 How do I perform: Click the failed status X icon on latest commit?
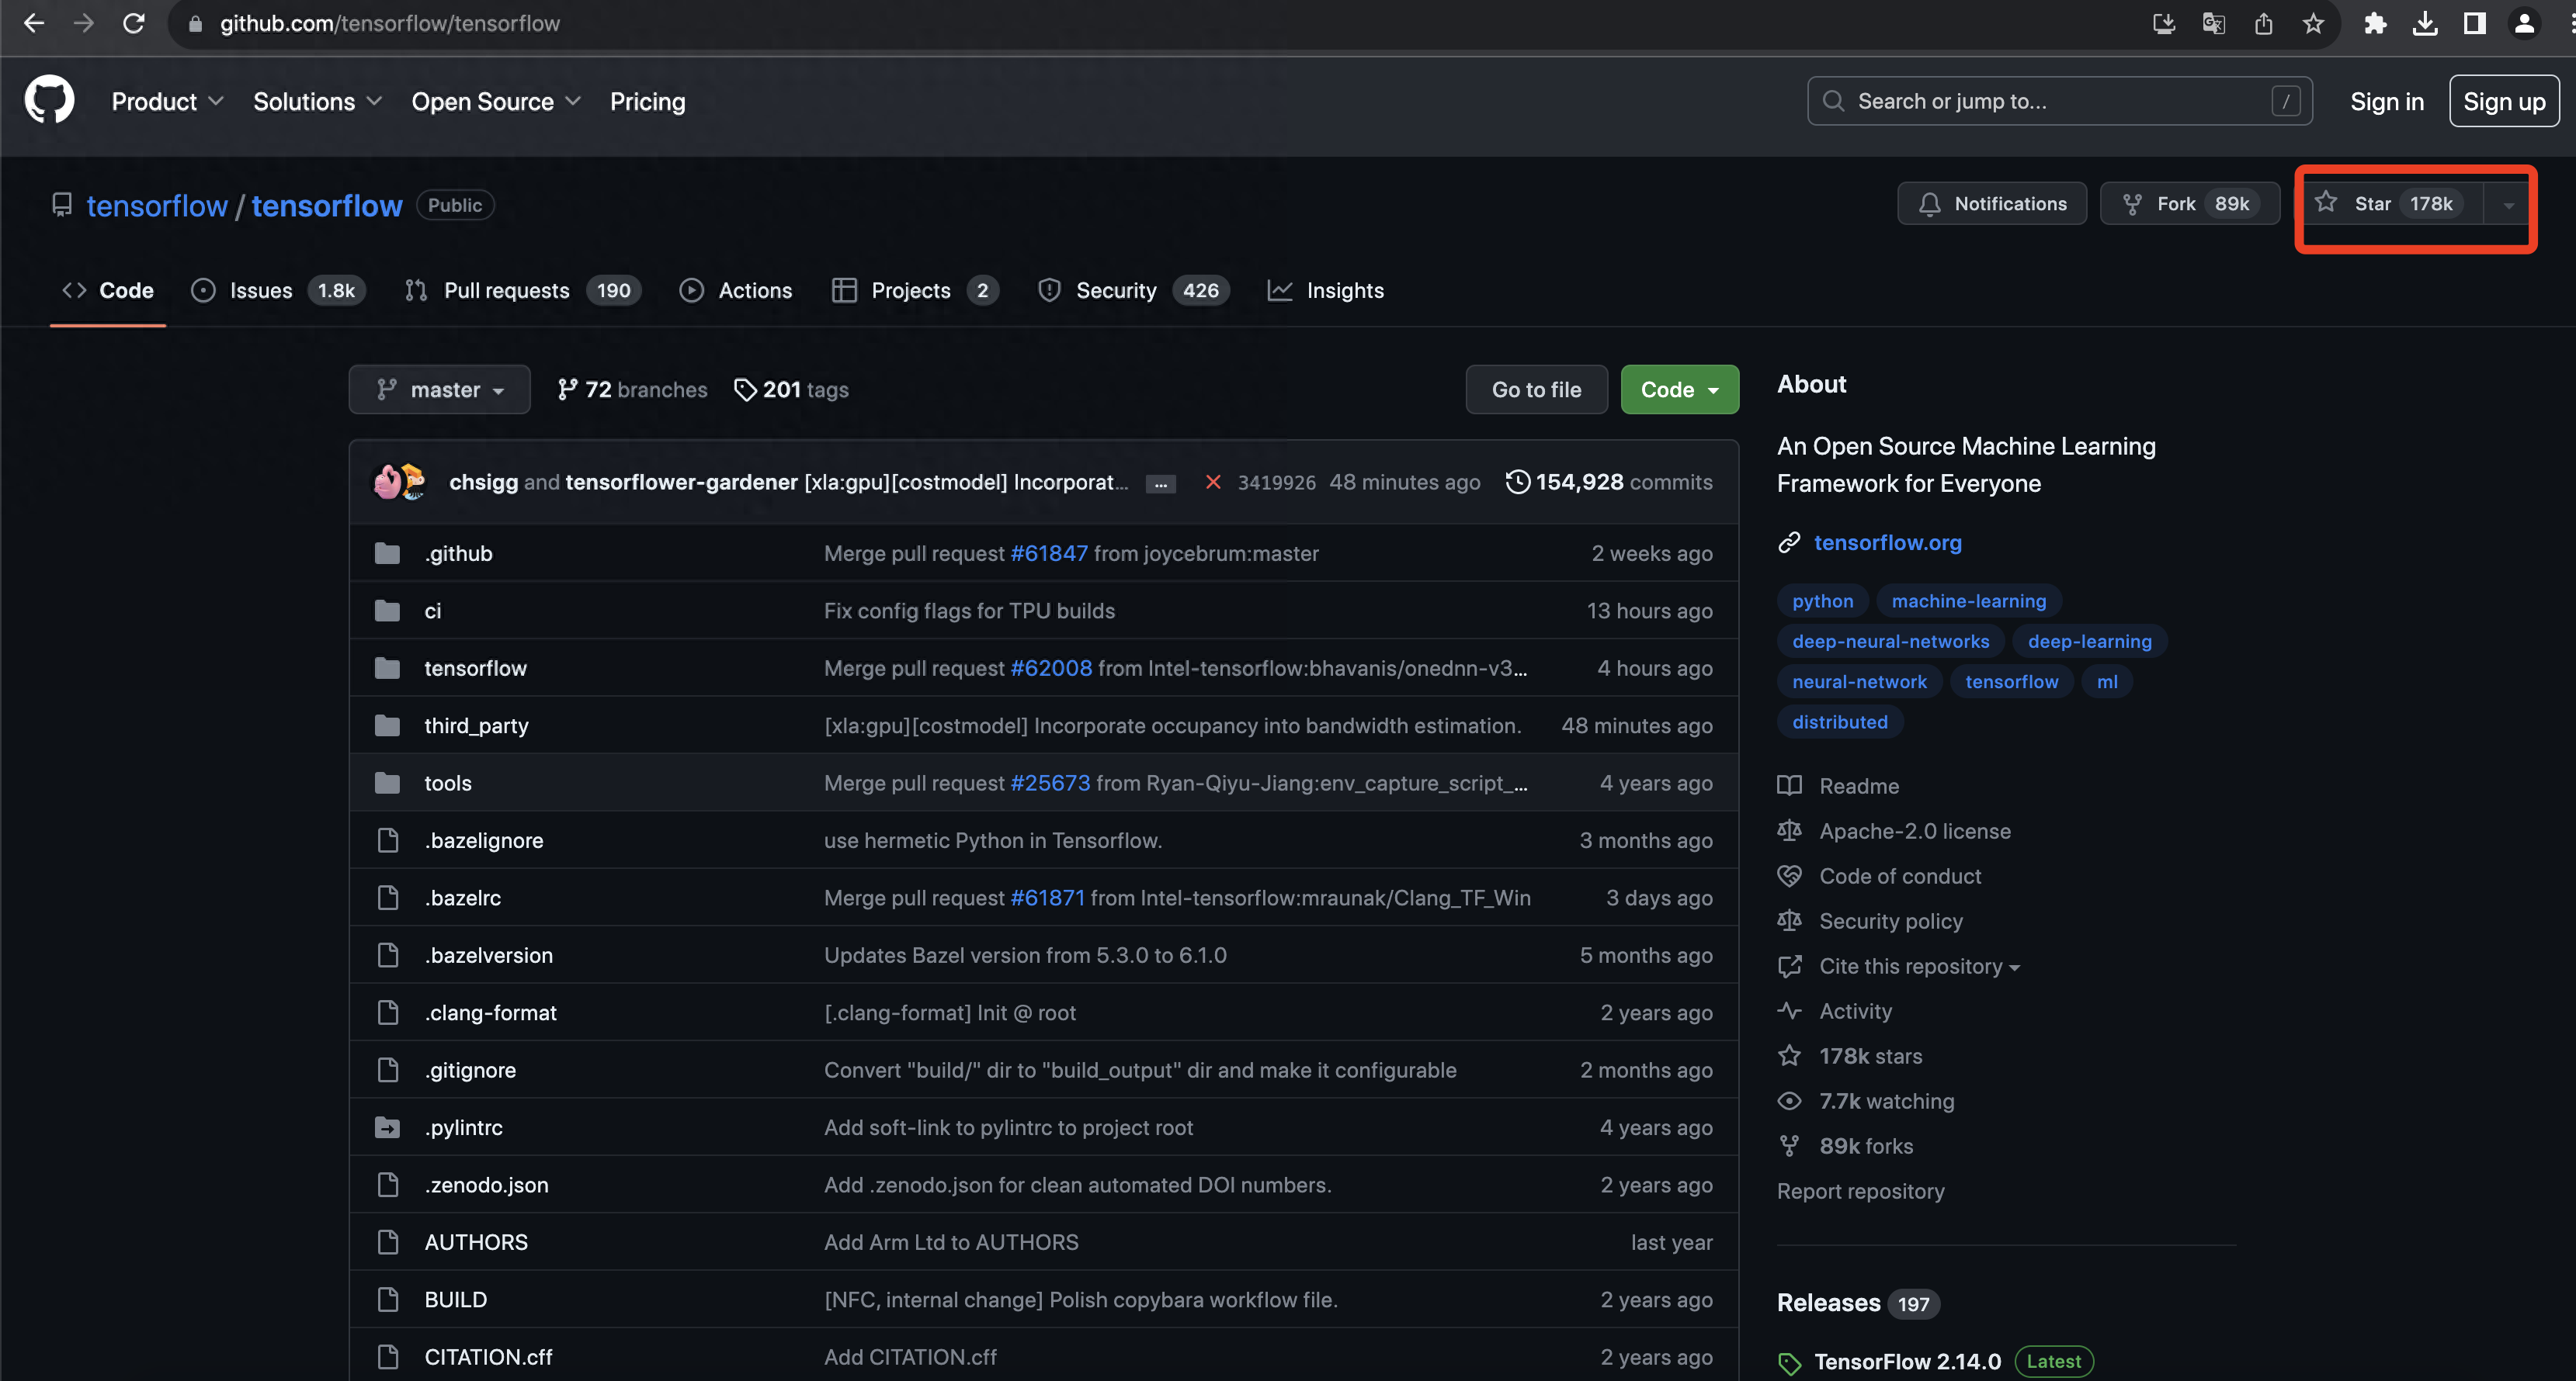[1213, 482]
